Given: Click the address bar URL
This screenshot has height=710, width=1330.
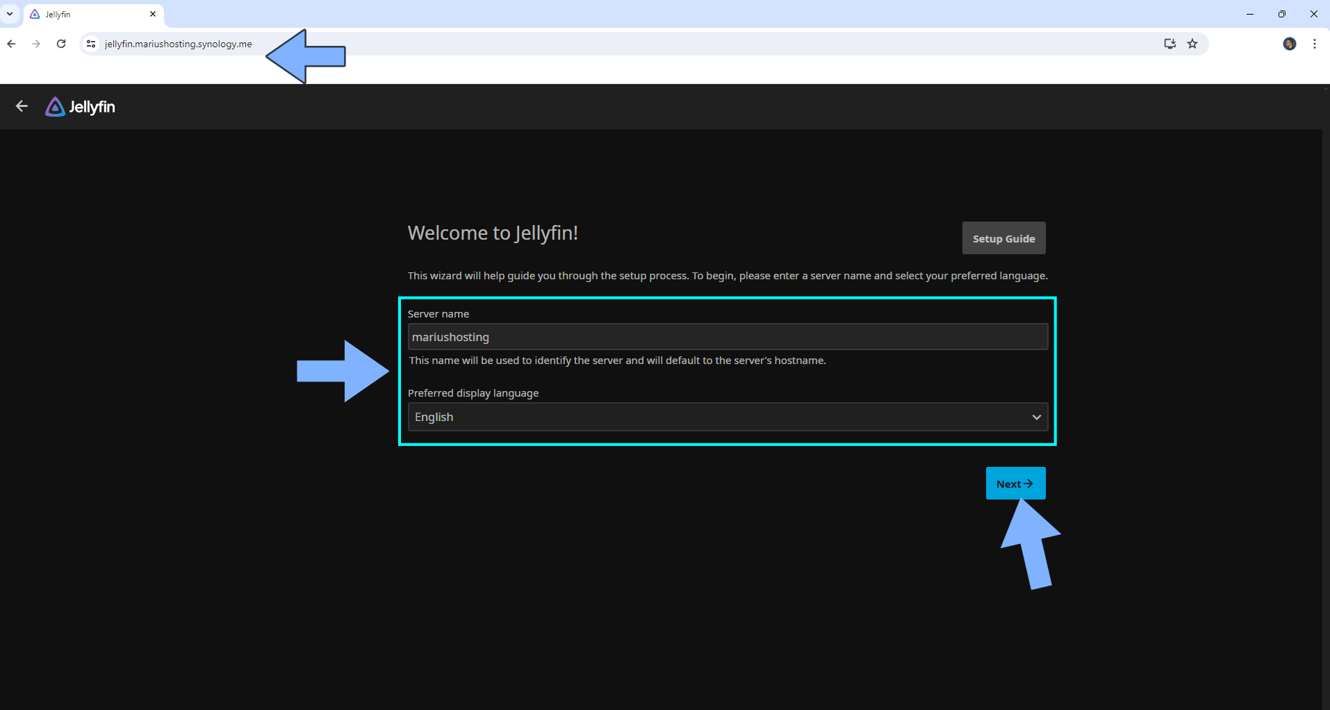Looking at the screenshot, I should 178,44.
